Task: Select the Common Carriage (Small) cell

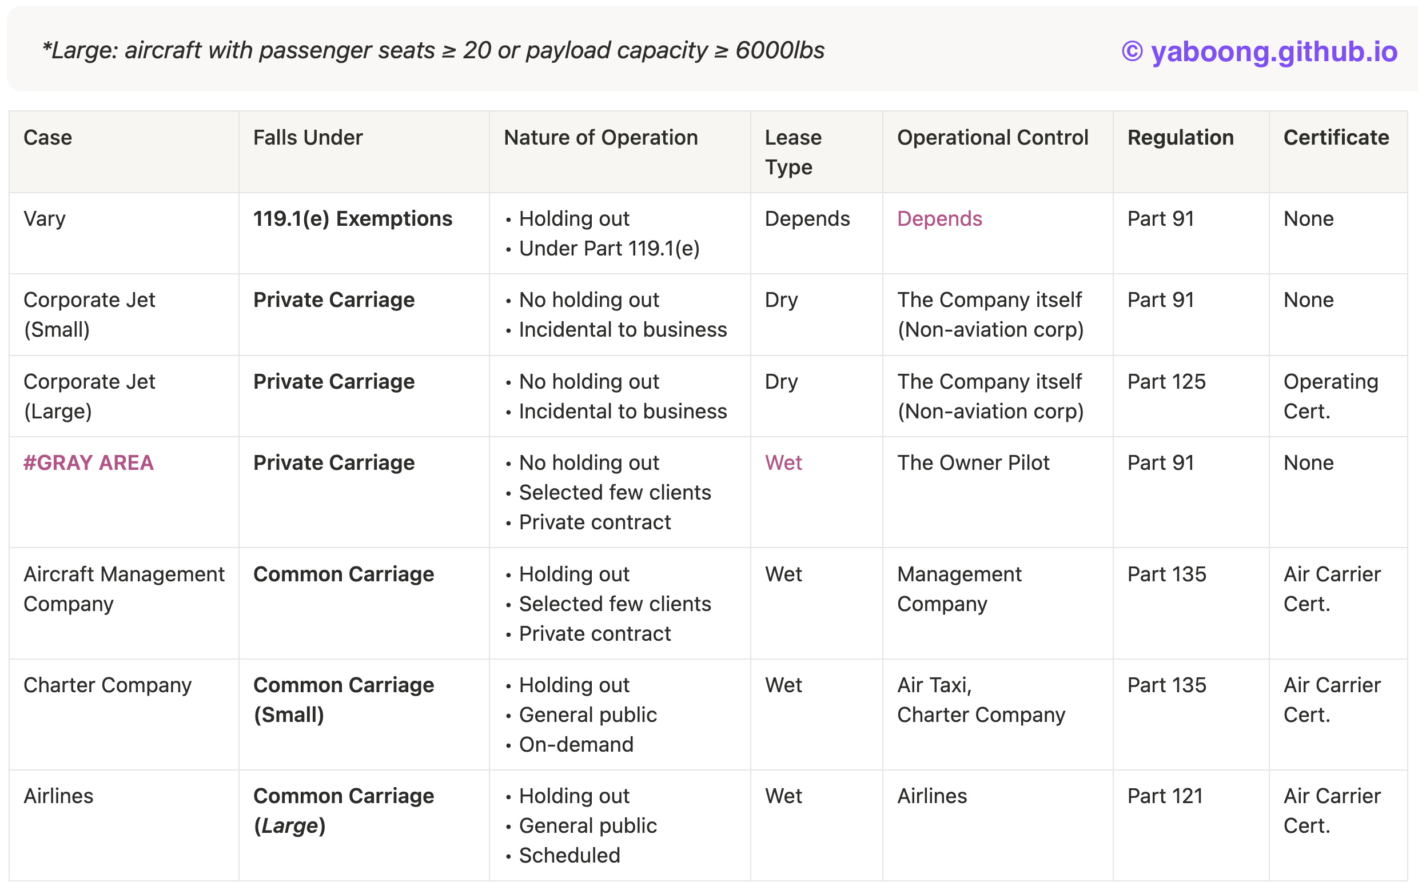Action: (x=343, y=700)
